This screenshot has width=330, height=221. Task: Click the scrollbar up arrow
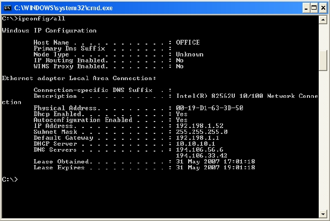point(323,20)
